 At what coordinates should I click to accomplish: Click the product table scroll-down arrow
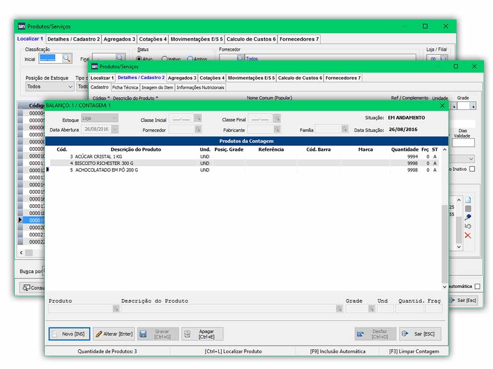[x=445, y=287]
